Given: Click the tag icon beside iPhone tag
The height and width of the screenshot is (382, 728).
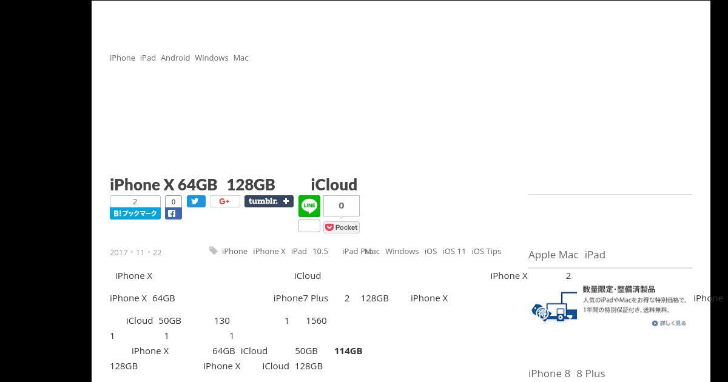Looking at the screenshot, I should click(x=213, y=250).
